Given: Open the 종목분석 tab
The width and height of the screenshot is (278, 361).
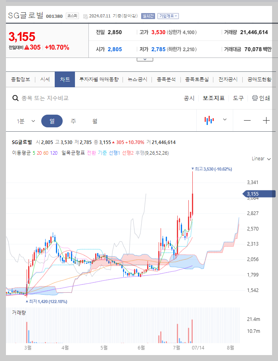Looking at the screenshot, I should [166, 79].
